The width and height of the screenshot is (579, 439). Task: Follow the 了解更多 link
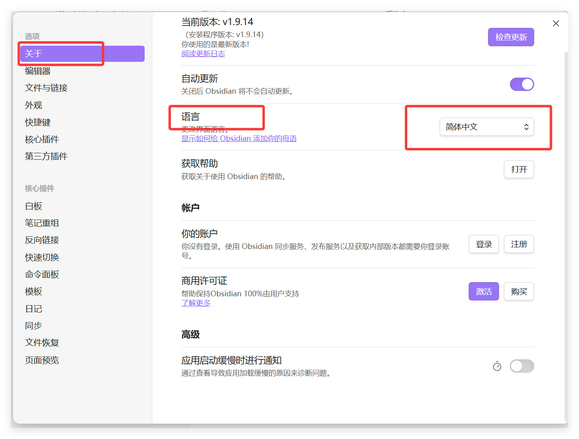point(196,303)
